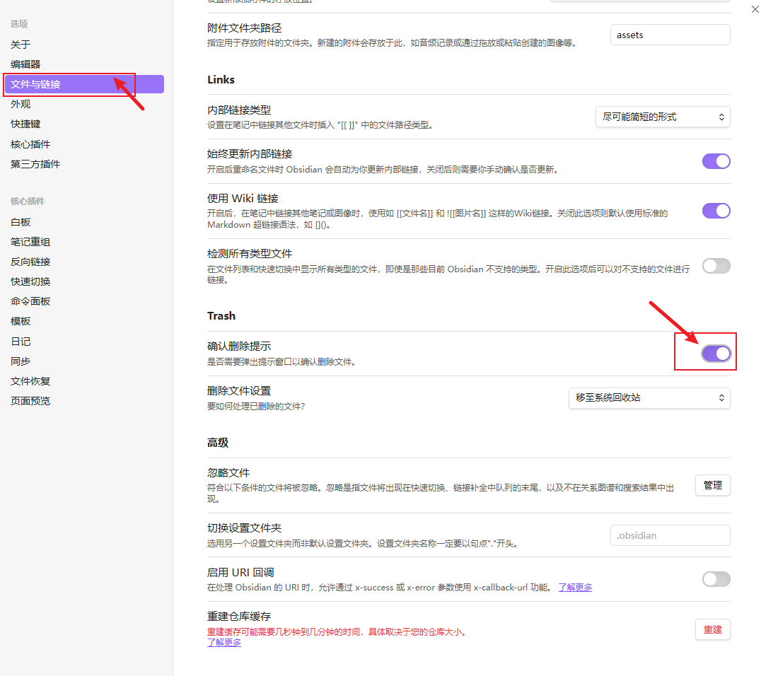Click the 附件文件夹路径 assets input field

(x=670, y=35)
